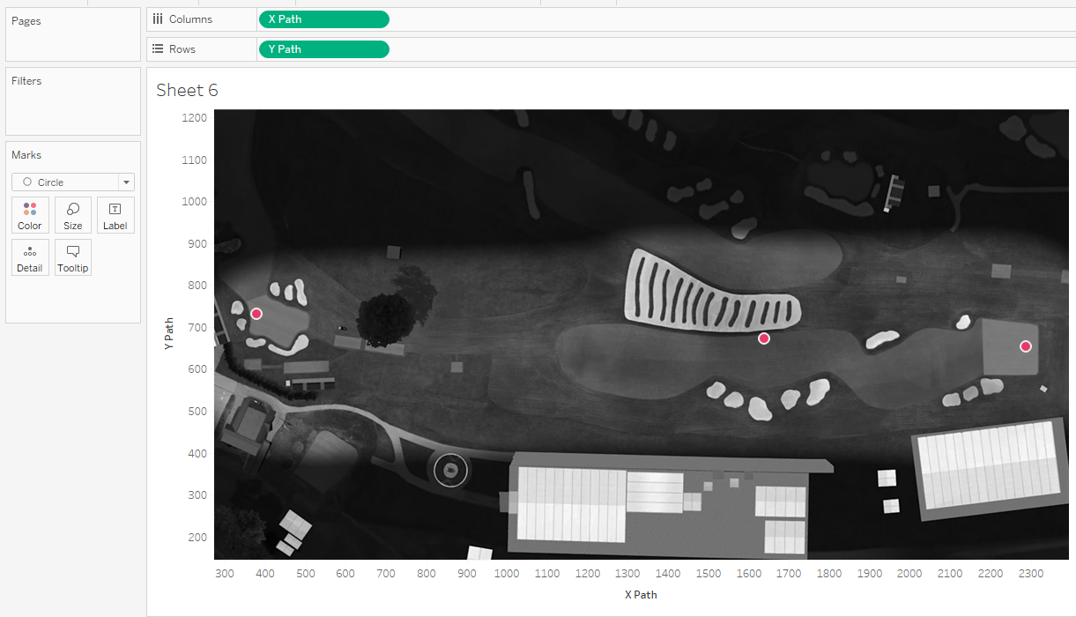Image resolution: width=1076 pixels, height=617 pixels.
Task: Click the Y Path axis title
Action: [169, 334]
